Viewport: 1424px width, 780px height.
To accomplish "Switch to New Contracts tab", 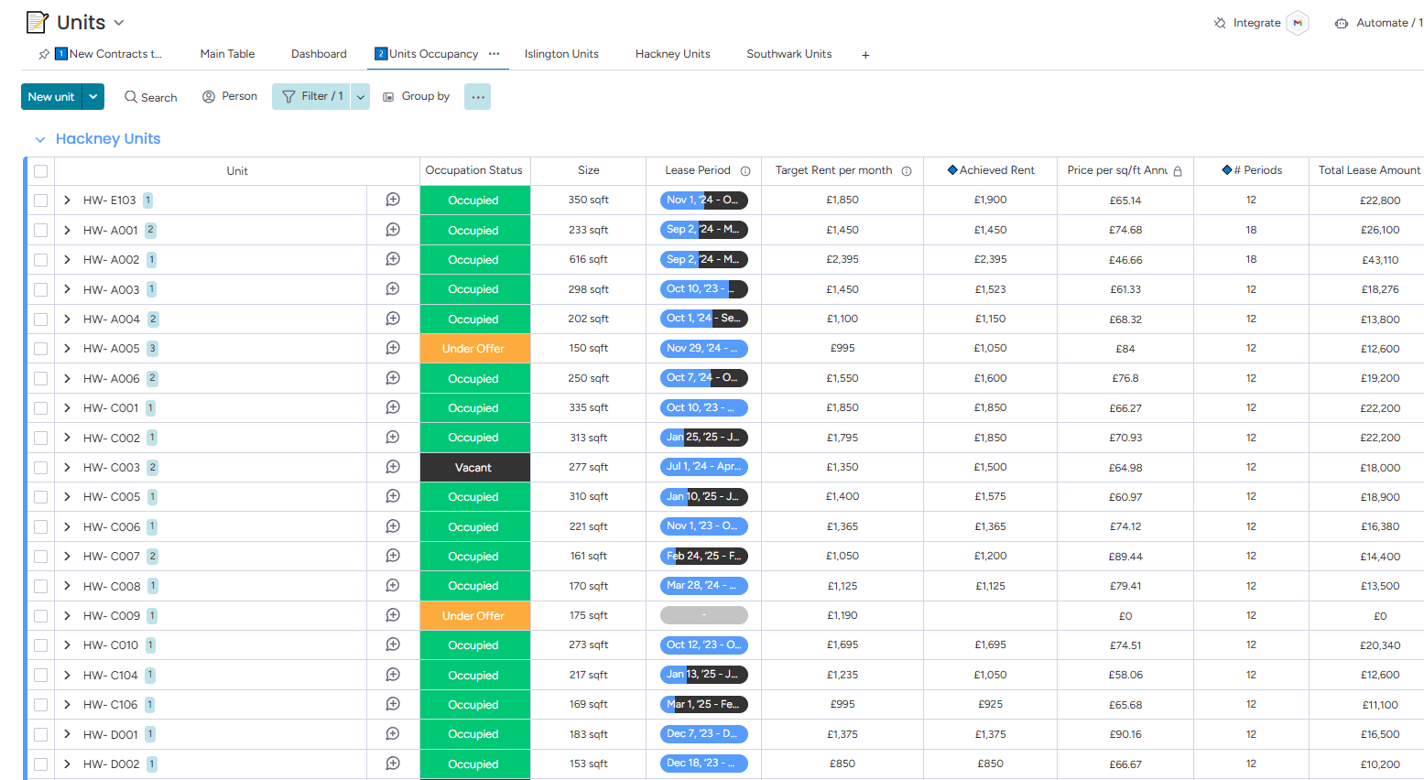I will click(109, 54).
